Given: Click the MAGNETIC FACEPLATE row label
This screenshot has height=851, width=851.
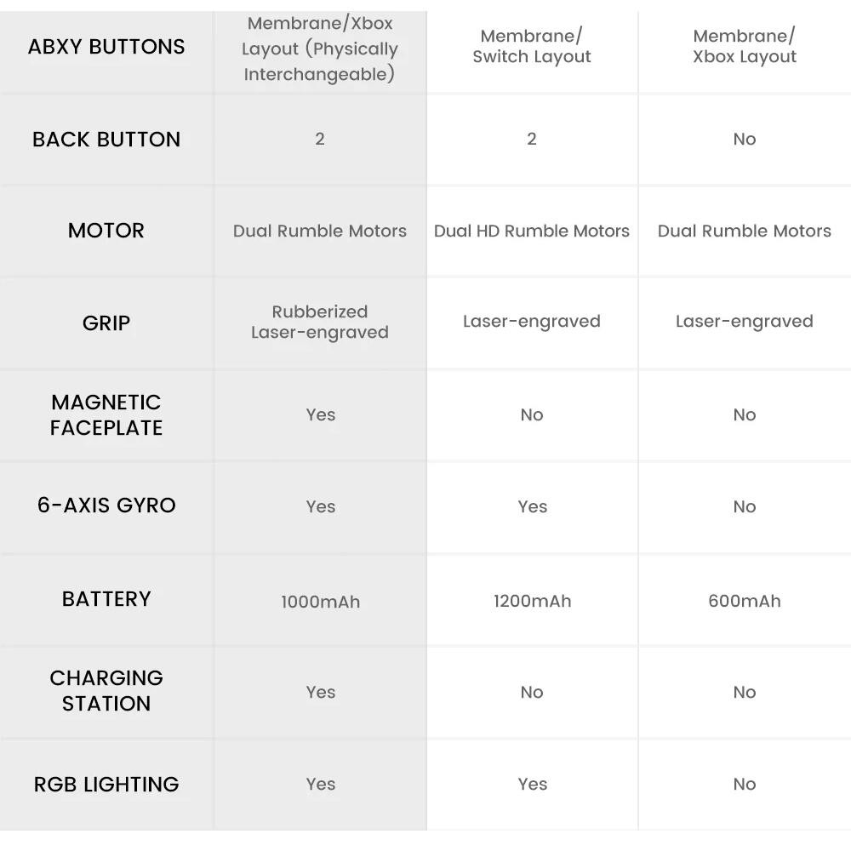Looking at the screenshot, I should coord(106,414).
